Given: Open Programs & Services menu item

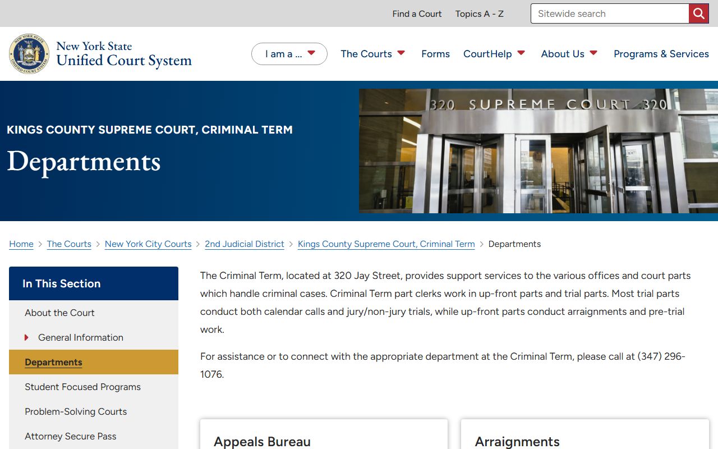Looking at the screenshot, I should coord(661,54).
